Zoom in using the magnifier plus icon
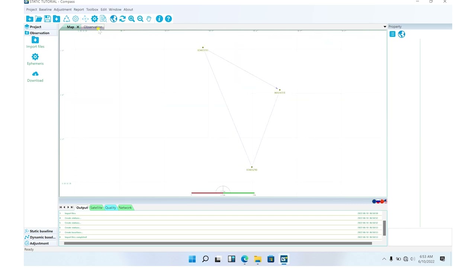 (131, 19)
